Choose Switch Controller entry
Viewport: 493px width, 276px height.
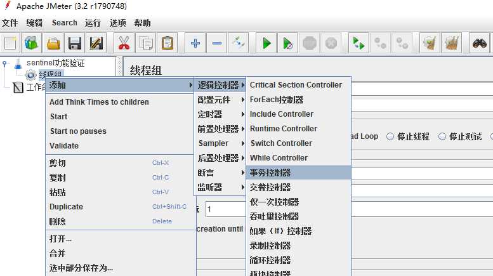click(x=298, y=143)
